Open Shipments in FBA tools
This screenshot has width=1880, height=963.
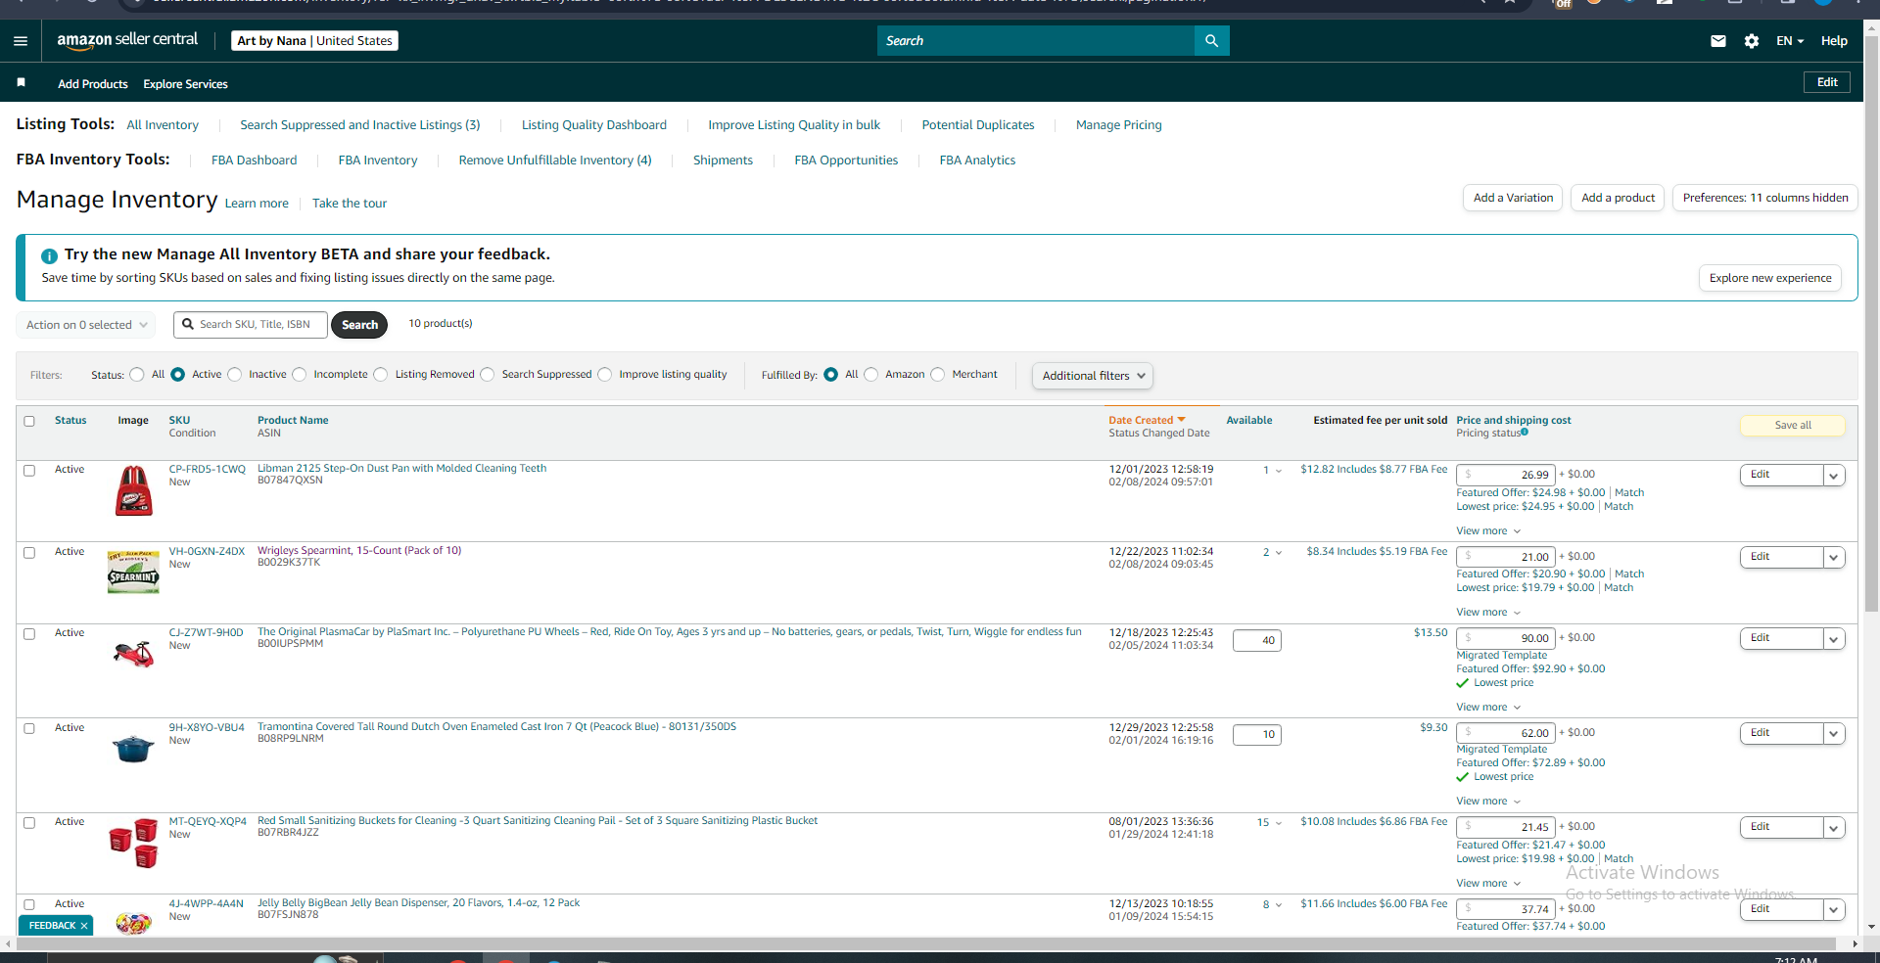(x=723, y=160)
